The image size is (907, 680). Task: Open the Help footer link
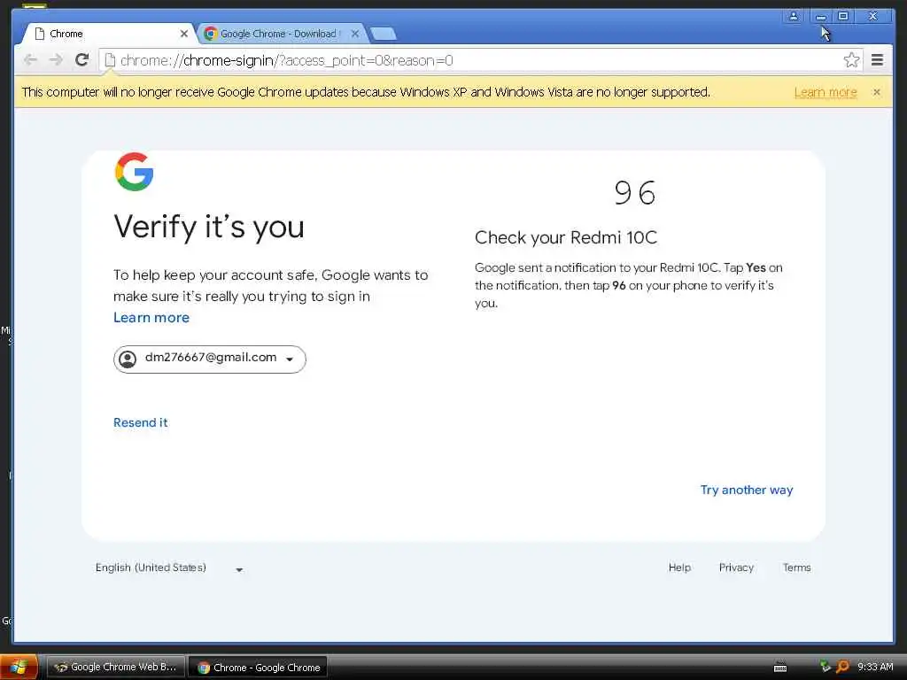[679, 568]
